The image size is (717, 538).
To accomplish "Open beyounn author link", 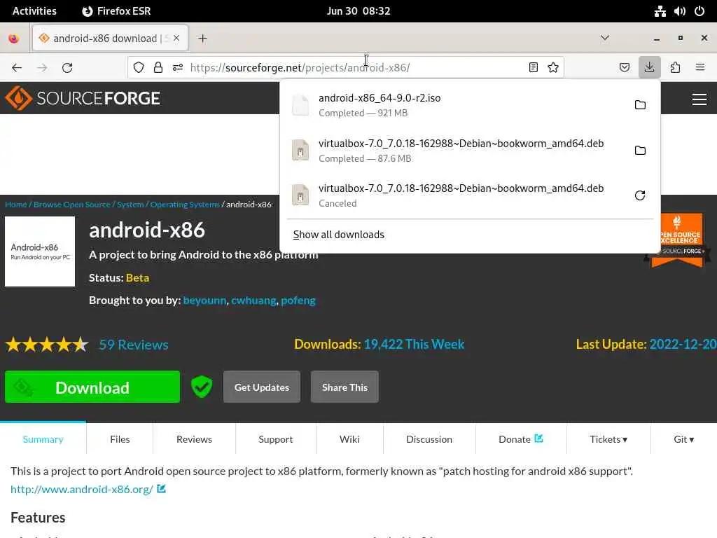I will tap(205, 301).
